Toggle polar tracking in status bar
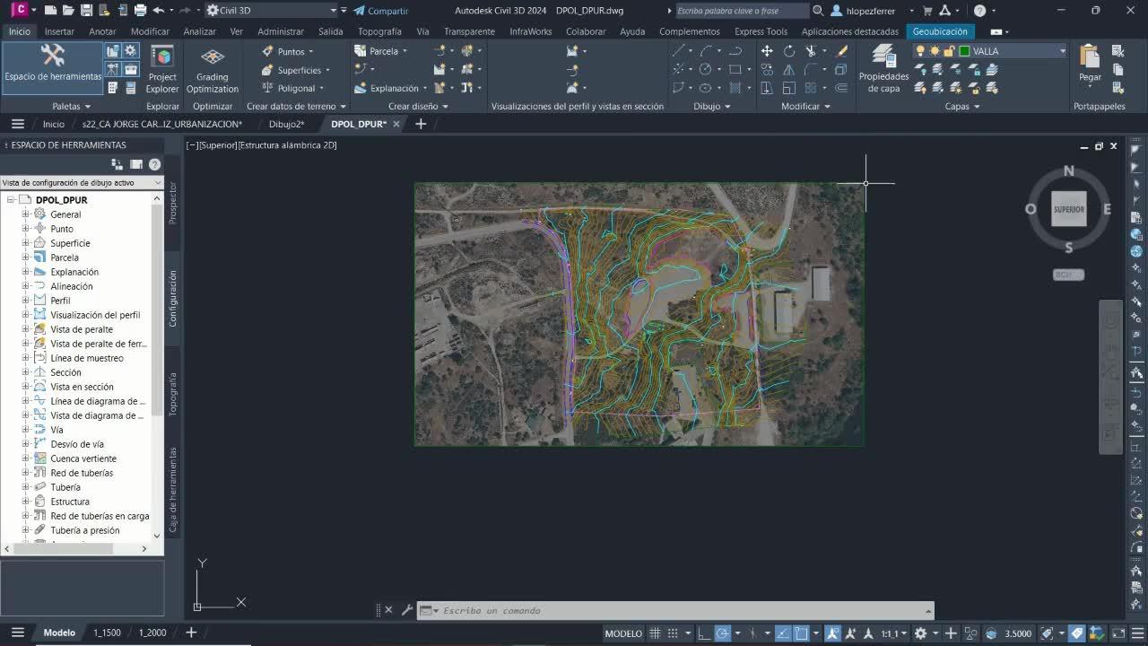 pyautogui.click(x=723, y=633)
